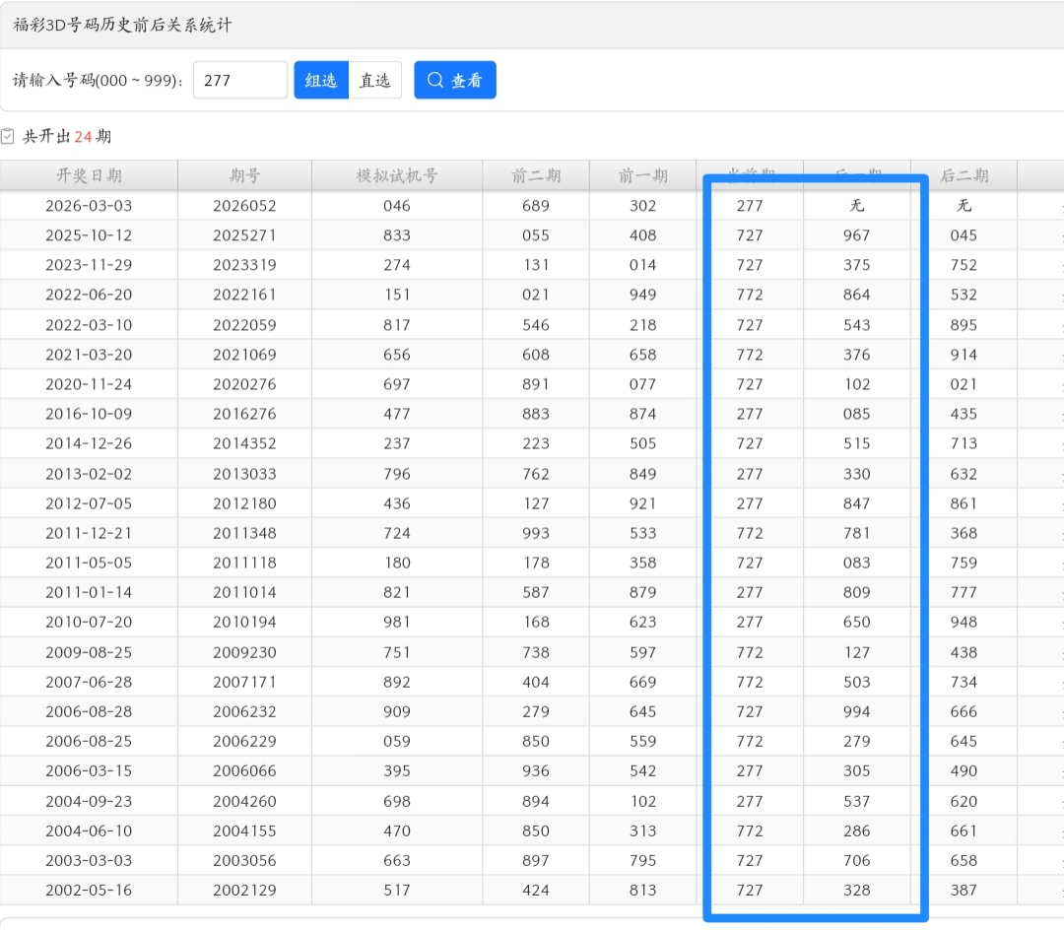Click the 后二期 column header
Screen dimensions: 1064x930
click(964, 175)
